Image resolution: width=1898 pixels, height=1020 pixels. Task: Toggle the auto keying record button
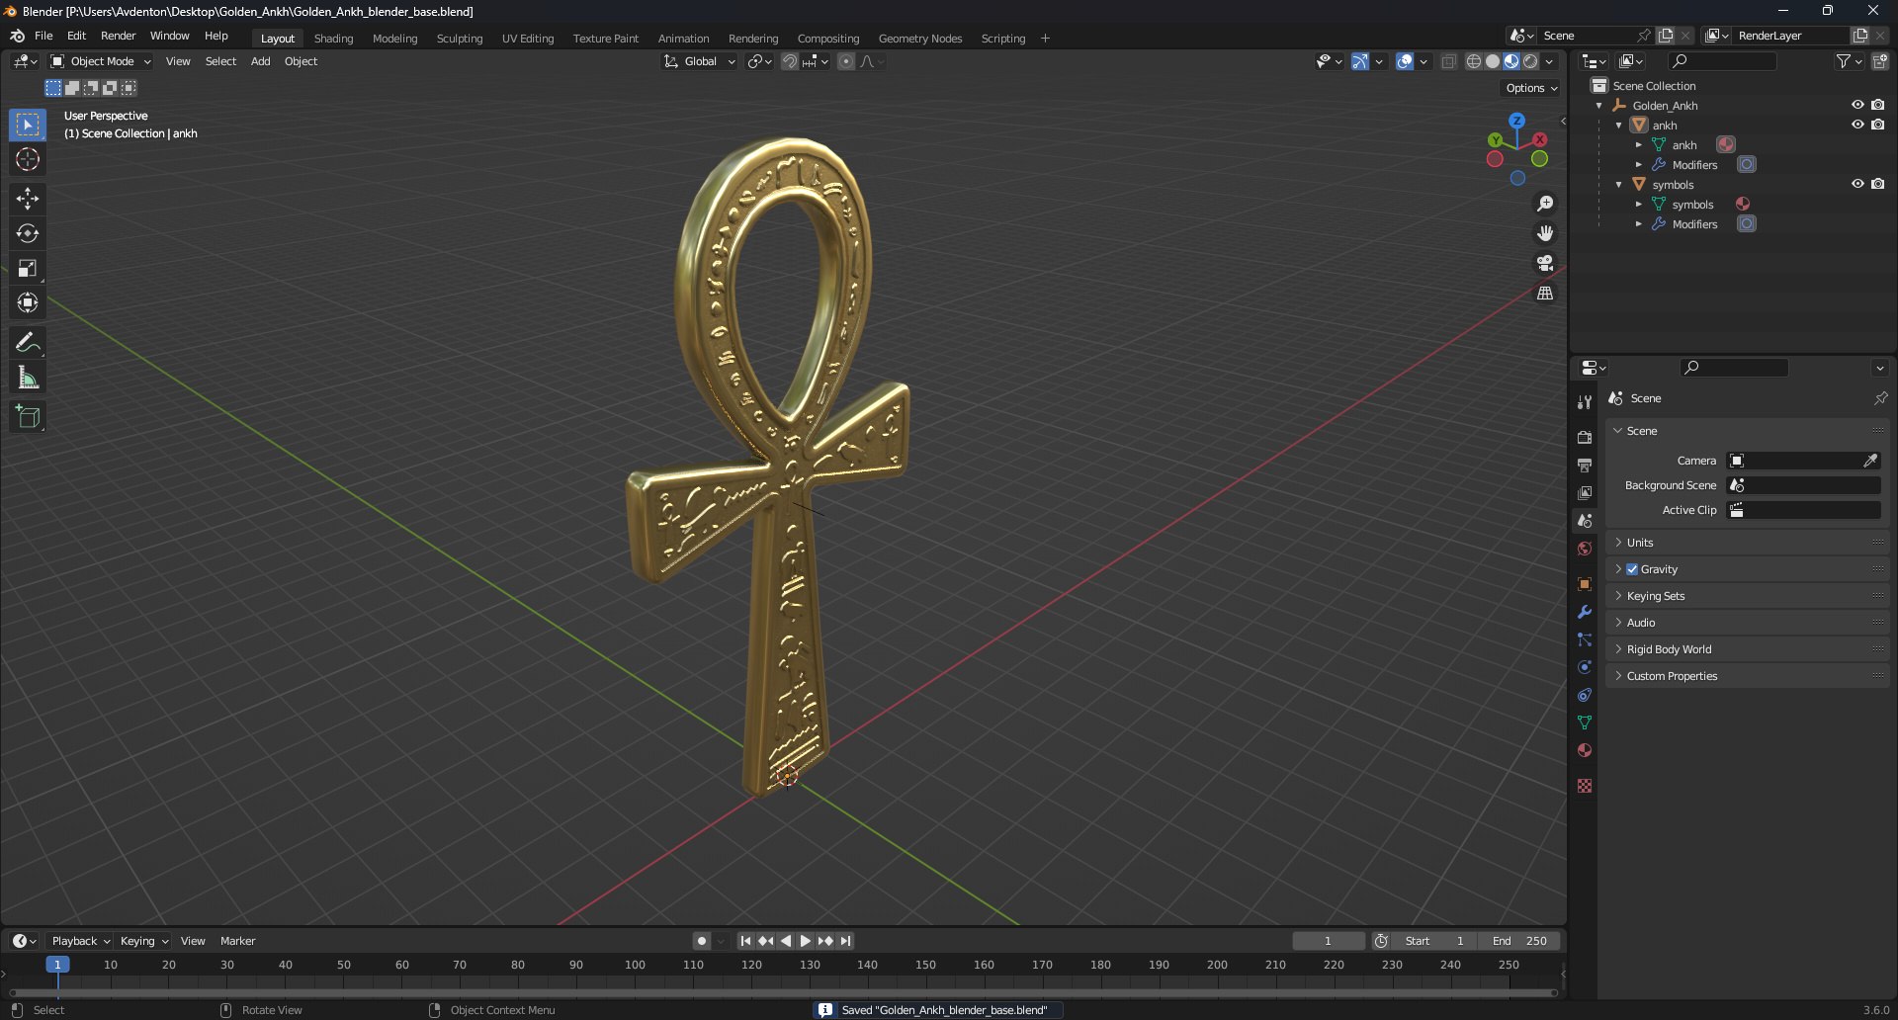tap(701, 941)
